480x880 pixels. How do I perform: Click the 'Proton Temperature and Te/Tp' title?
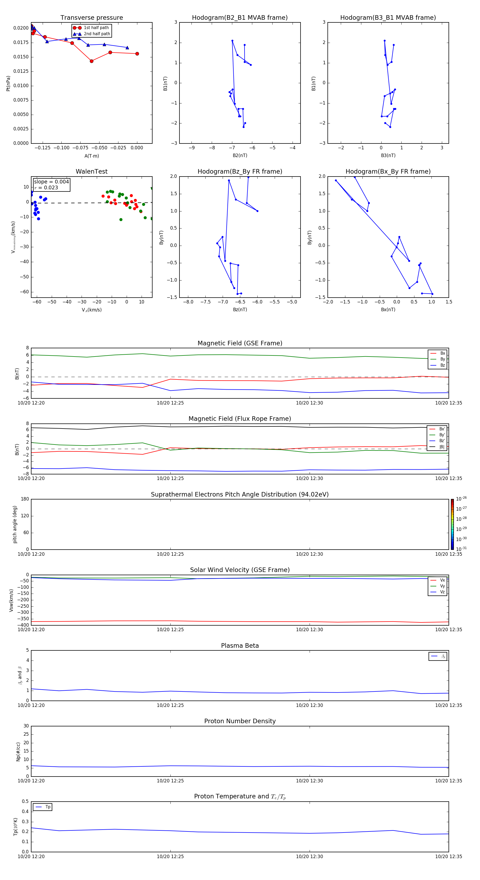click(240, 797)
